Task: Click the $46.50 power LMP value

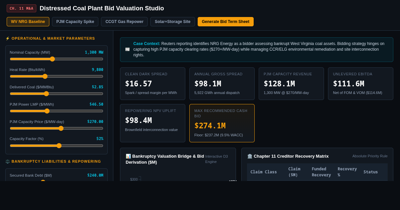Action: coord(96,104)
